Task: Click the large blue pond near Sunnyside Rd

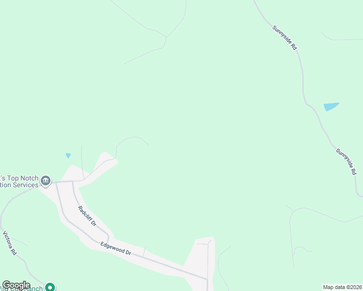Action: pyautogui.click(x=331, y=107)
